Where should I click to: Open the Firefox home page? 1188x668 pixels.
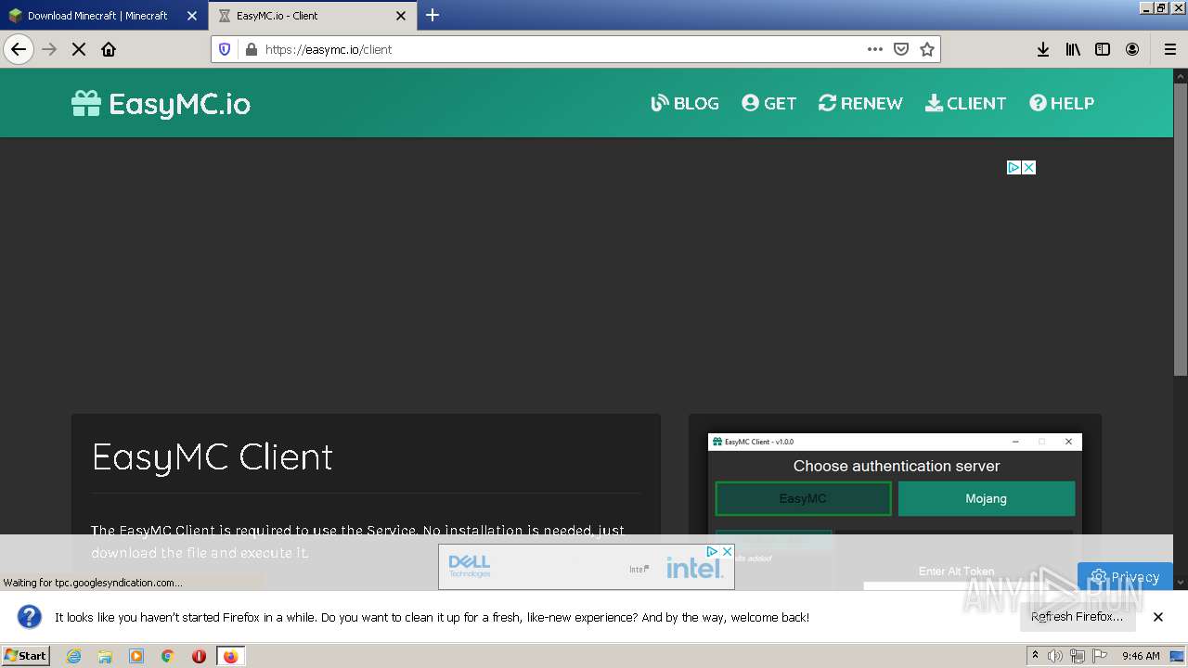coord(109,49)
